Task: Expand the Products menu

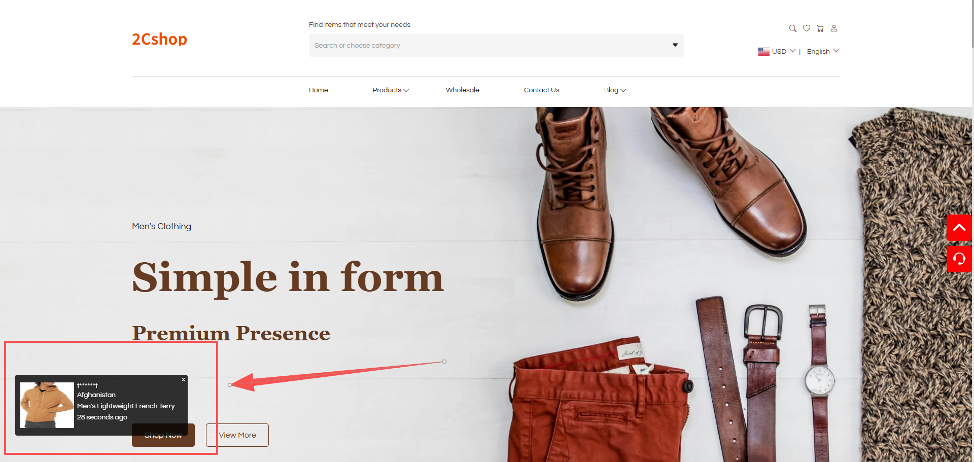Action: [x=391, y=90]
